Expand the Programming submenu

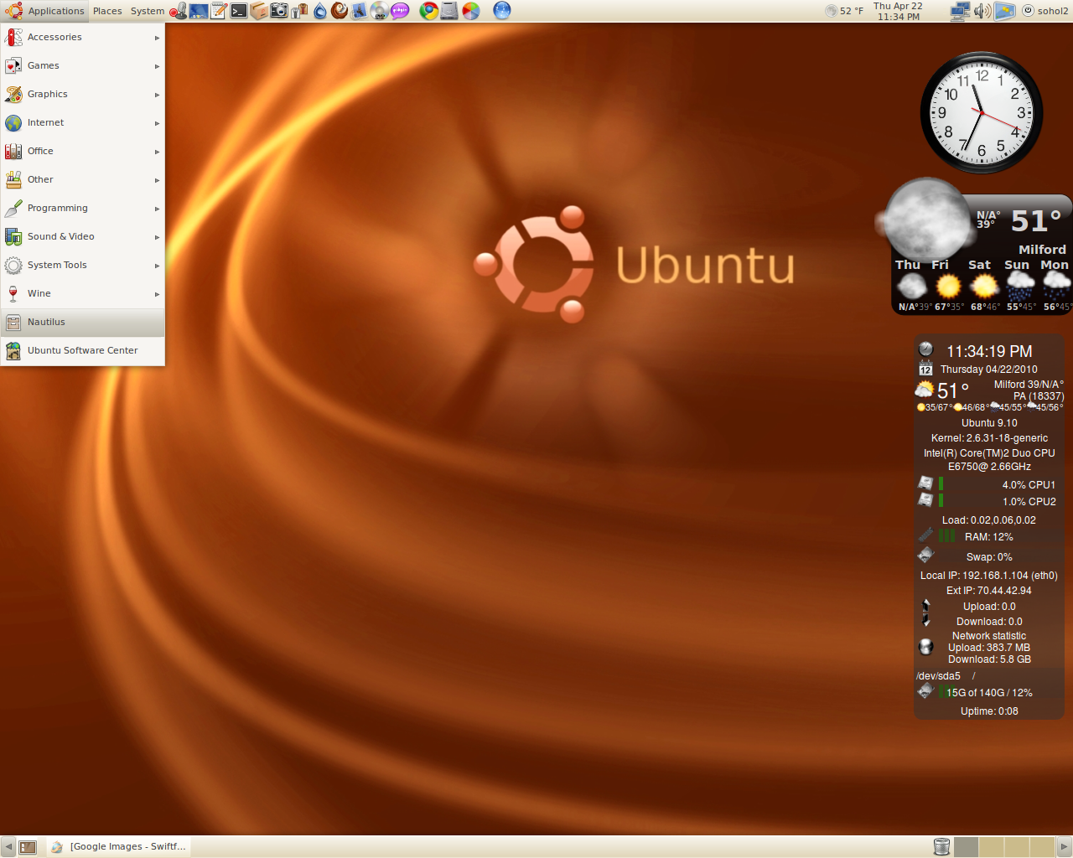[82, 208]
